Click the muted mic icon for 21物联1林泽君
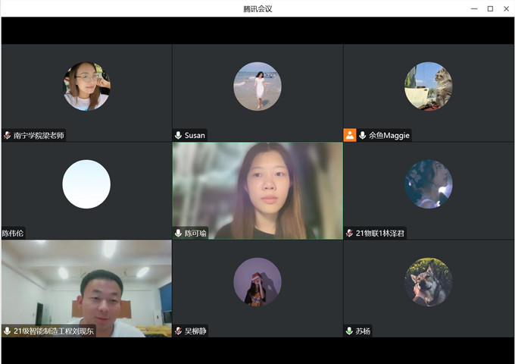Image resolution: width=515 pixels, height=364 pixels. pyautogui.click(x=350, y=234)
